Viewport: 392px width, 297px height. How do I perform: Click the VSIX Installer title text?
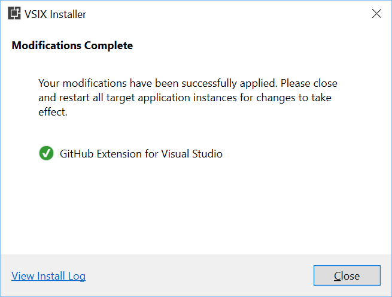tap(55, 14)
